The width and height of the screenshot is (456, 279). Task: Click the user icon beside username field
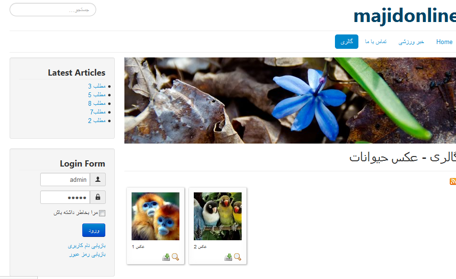point(98,179)
